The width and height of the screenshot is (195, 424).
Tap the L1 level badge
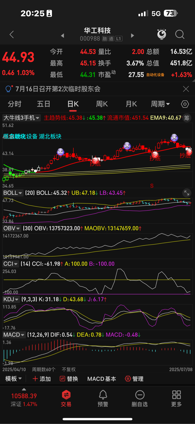click(x=119, y=39)
